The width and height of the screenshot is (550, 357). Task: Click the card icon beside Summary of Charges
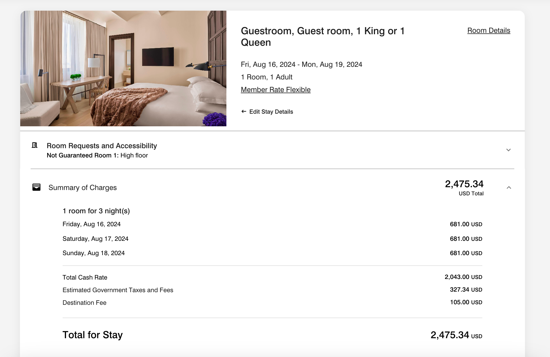click(x=37, y=187)
